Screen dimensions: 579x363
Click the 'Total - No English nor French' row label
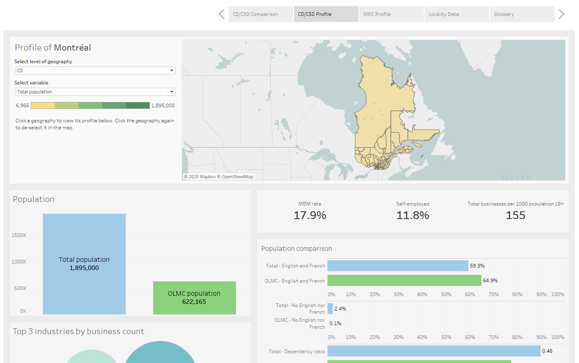[x=300, y=309]
